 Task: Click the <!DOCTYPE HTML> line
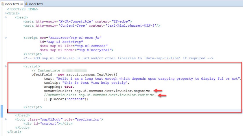click(22, 9)
